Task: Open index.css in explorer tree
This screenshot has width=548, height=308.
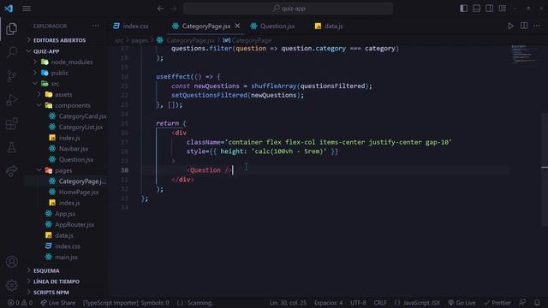Action: pyautogui.click(x=67, y=246)
